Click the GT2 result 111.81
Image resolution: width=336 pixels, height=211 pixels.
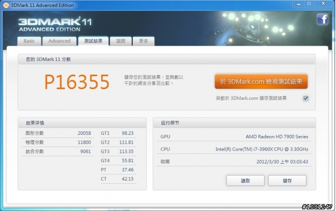point(126,142)
